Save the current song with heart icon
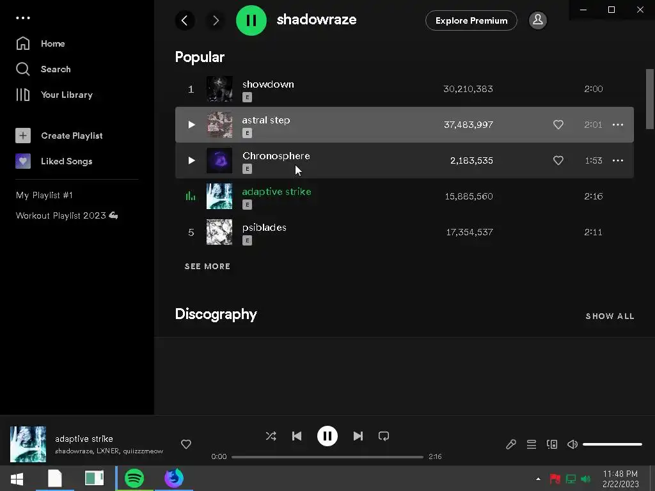 click(x=186, y=444)
